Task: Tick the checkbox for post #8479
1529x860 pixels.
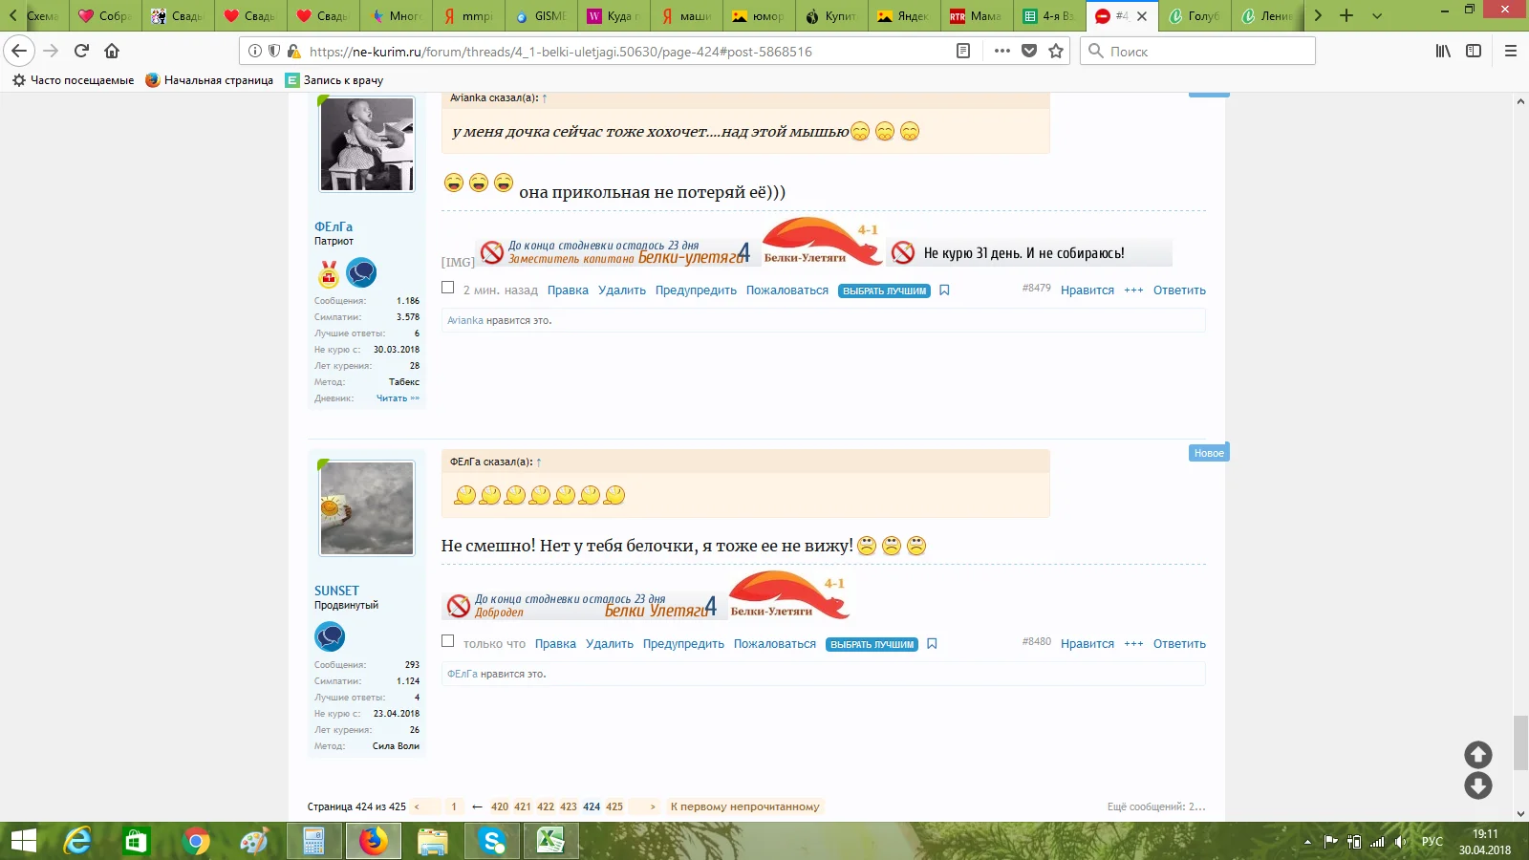Action: click(x=447, y=288)
